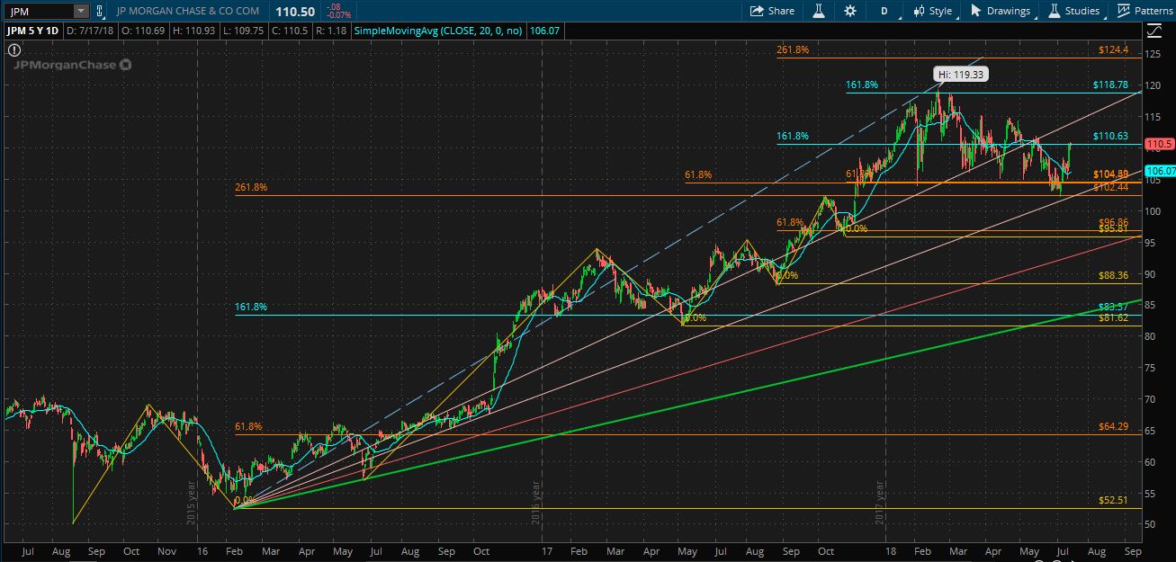This screenshot has height=562, width=1176.
Task: Open the Share menu
Action: 773,11
